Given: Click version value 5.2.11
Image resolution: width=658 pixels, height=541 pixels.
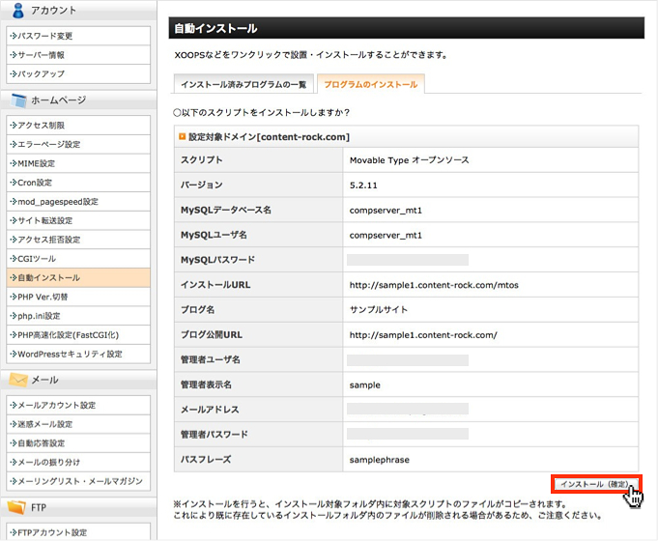Looking at the screenshot, I should [x=363, y=185].
